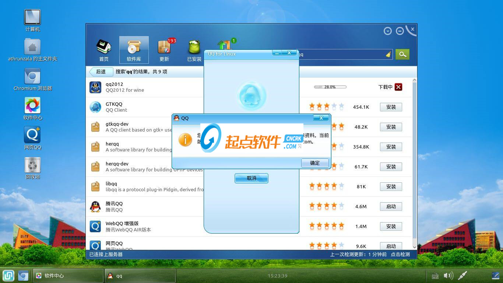
Task: Select the GTKQQ result title
Action: (x=114, y=104)
